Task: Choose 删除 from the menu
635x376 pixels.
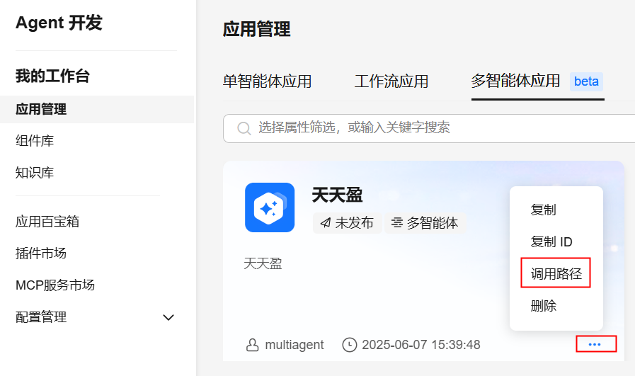Action: tap(544, 305)
